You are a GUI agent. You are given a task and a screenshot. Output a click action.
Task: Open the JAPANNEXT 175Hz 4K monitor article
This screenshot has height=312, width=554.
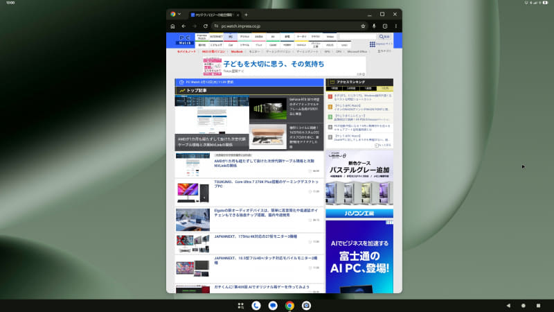[x=256, y=236]
